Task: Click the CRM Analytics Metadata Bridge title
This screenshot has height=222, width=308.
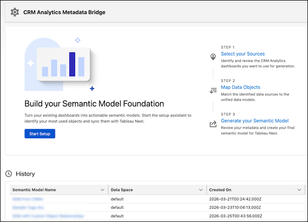Action: [64, 12]
